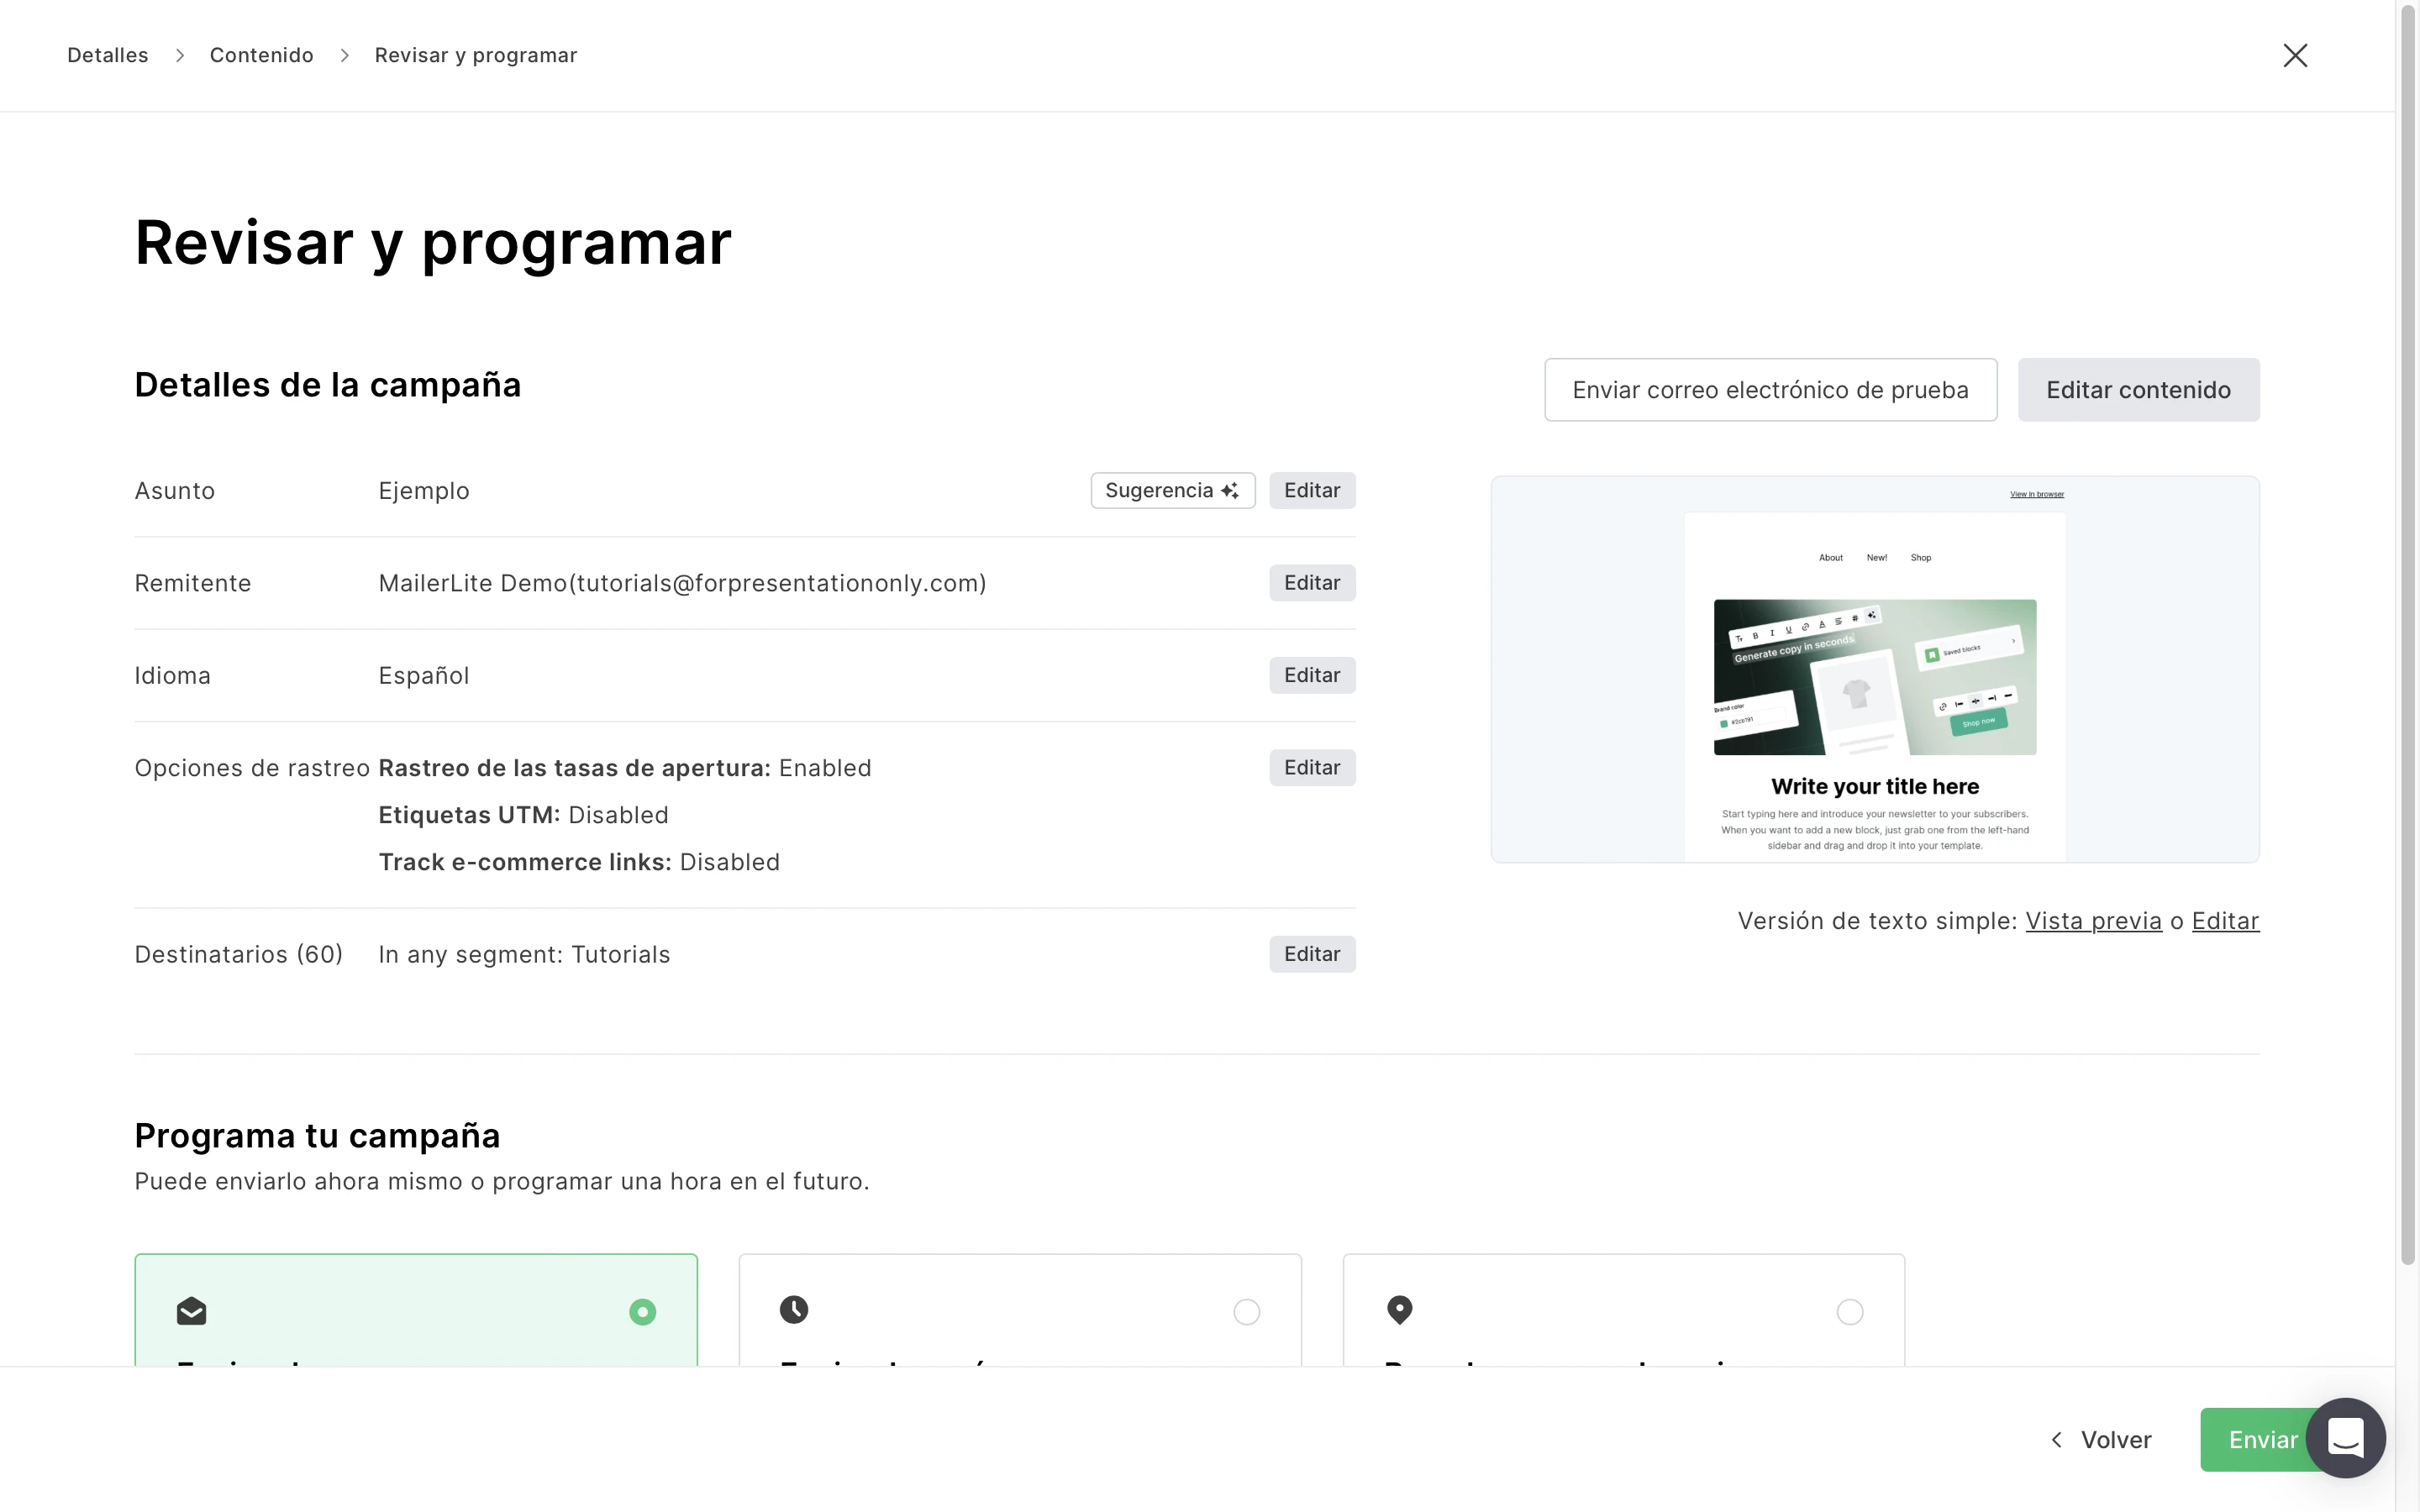The height and width of the screenshot is (1512, 2420).
Task: Click the location pin icon in timezone card
Action: click(1399, 1310)
